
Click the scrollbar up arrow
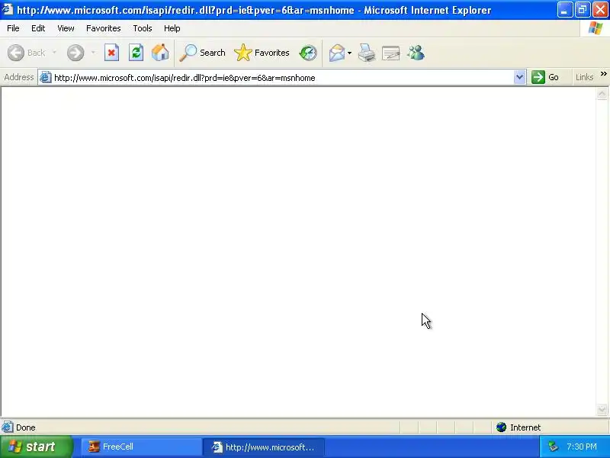pos(602,94)
